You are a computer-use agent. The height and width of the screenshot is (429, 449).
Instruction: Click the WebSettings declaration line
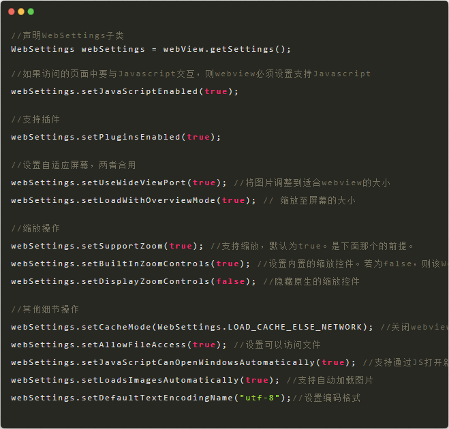click(x=151, y=49)
